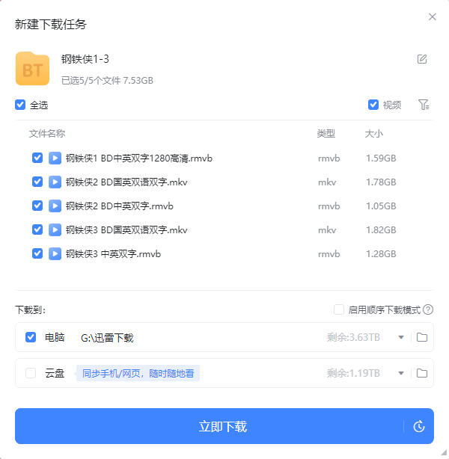This screenshot has height=459, width=449.
Task: Click the G:\迅雷下载 path field
Action: 107,338
